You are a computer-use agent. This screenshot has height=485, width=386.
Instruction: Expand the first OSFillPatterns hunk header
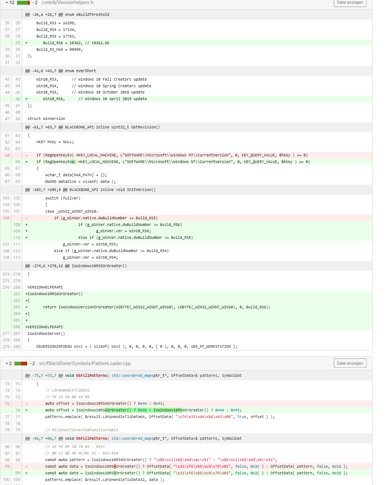click(110, 375)
